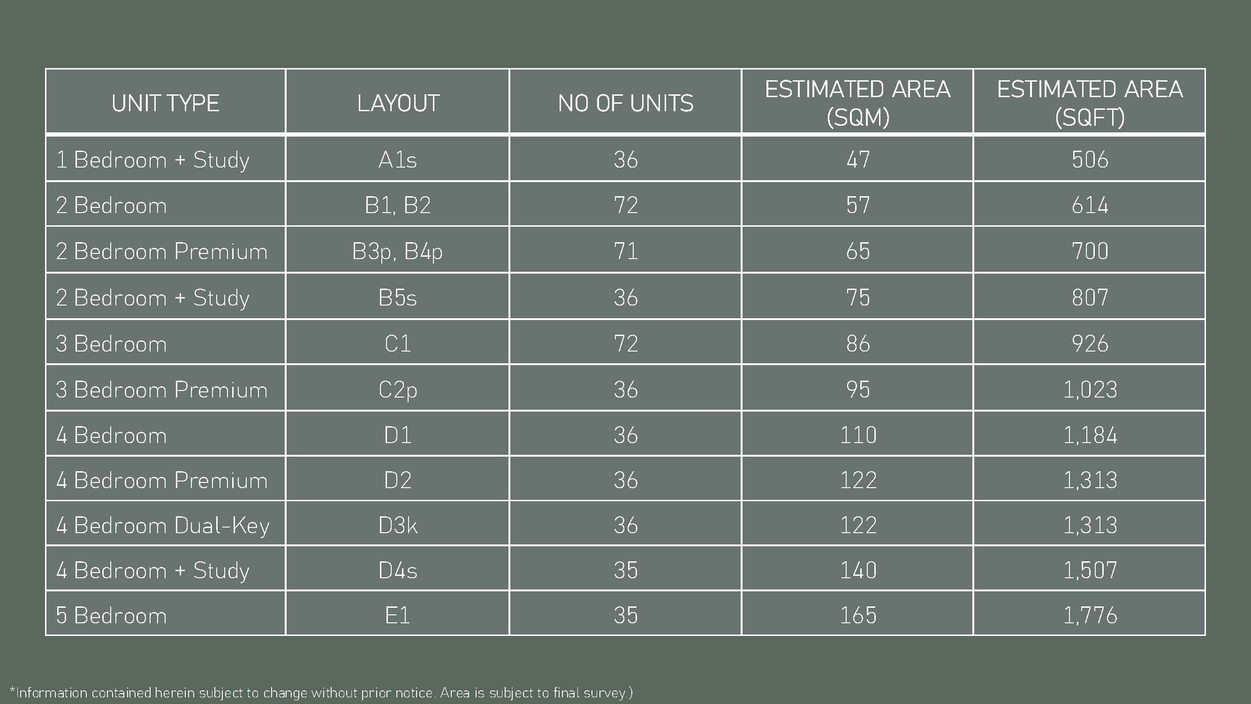Click the 926 sqft area value
This screenshot has width=1251, height=704.
coord(1090,344)
